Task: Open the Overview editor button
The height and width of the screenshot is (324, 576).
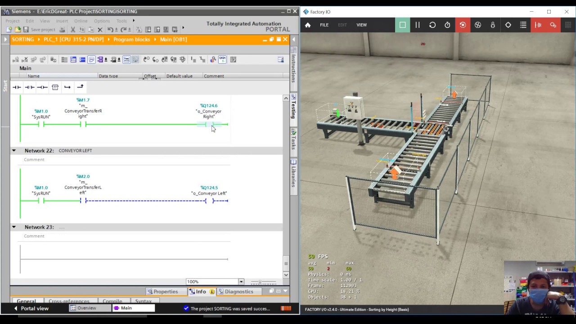Action: pyautogui.click(x=89, y=308)
